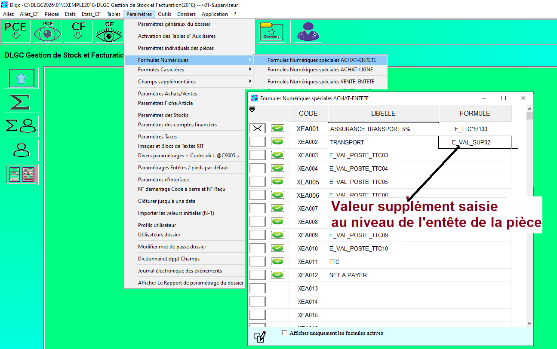This screenshot has width=557, height=349.
Task: Open the Dossiers folder icon
Action: [272, 31]
